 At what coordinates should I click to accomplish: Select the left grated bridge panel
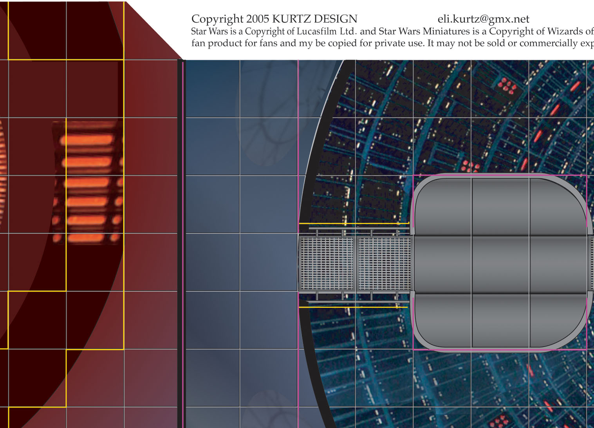pos(327,263)
